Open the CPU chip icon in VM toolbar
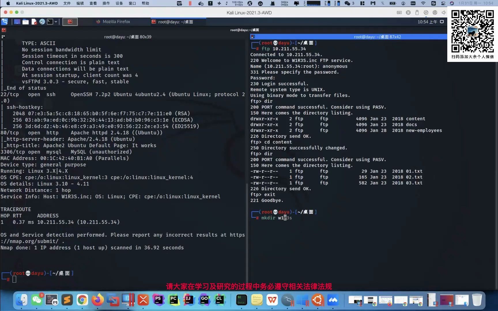Image resolution: width=498 pixels, height=311 pixels. coord(408,12)
